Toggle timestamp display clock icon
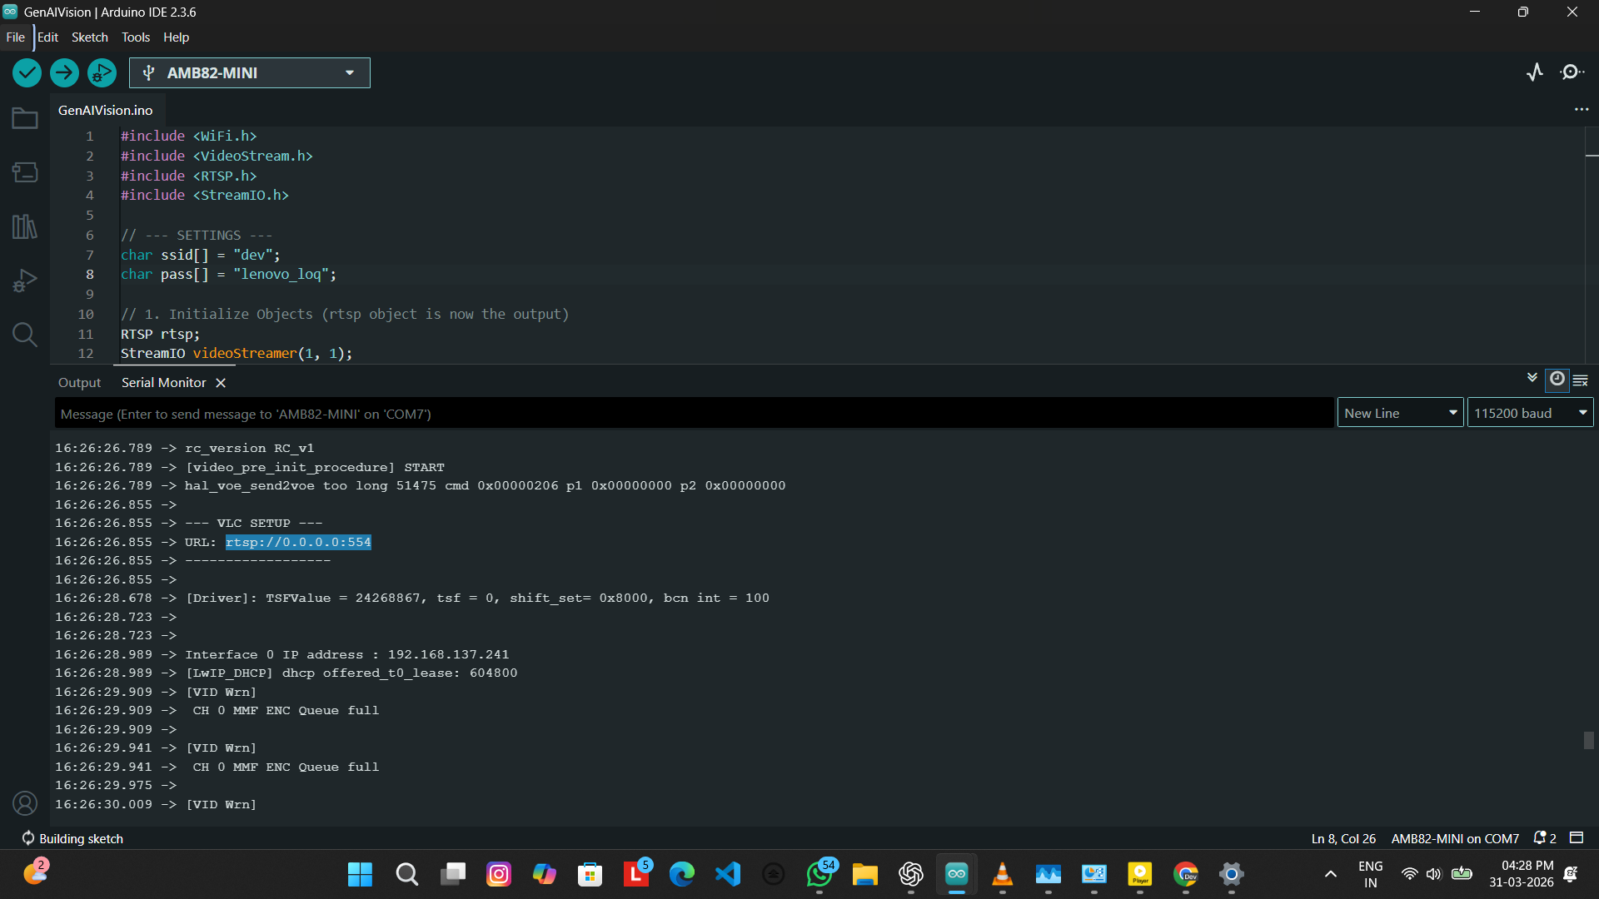The image size is (1599, 899). pyautogui.click(x=1557, y=380)
